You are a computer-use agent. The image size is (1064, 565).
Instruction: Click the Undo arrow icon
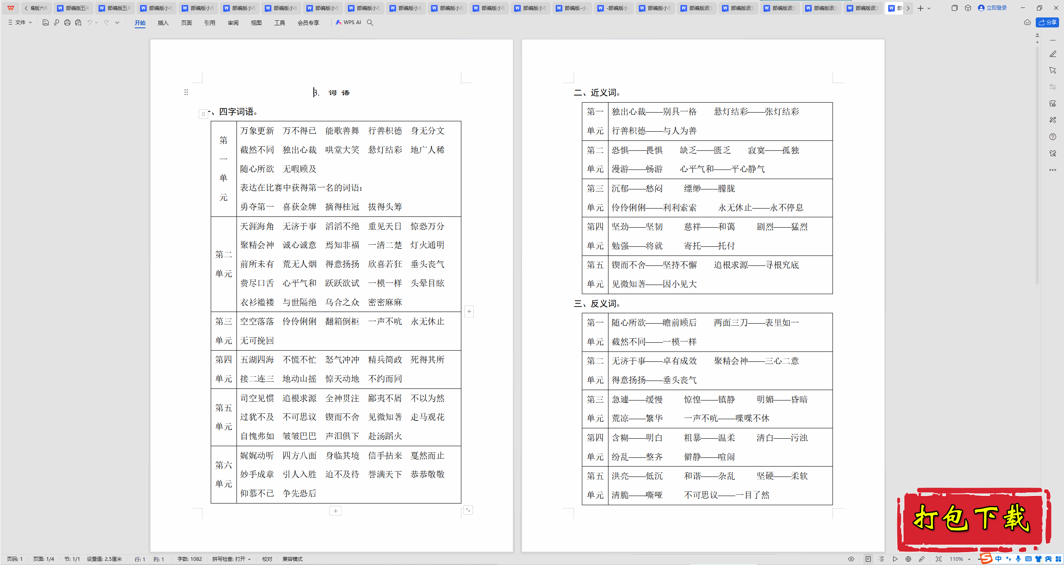tap(89, 22)
